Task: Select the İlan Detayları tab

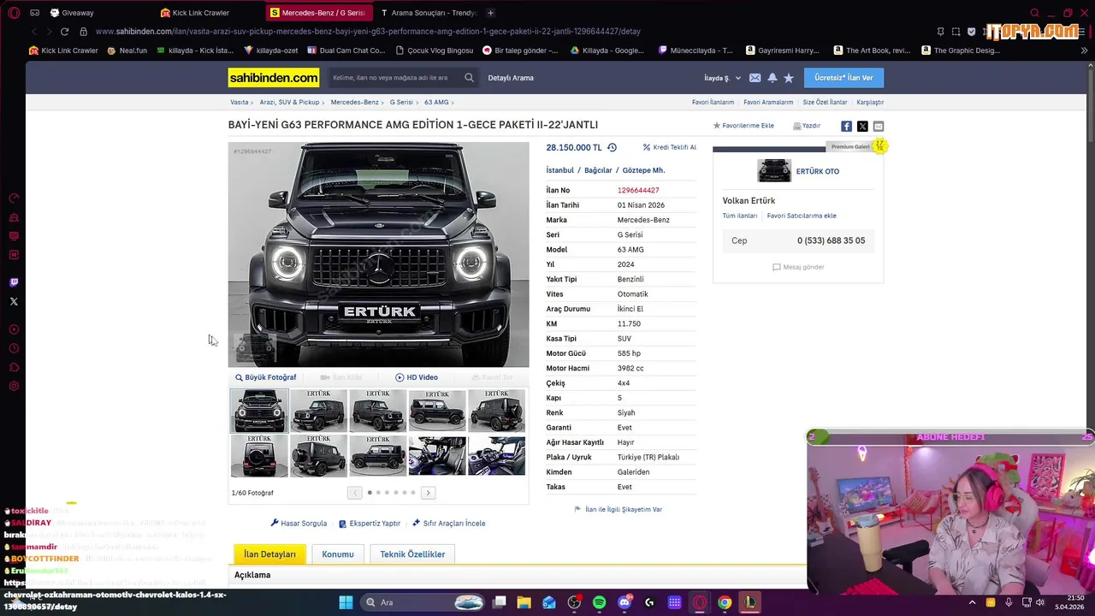Action: coord(269,554)
